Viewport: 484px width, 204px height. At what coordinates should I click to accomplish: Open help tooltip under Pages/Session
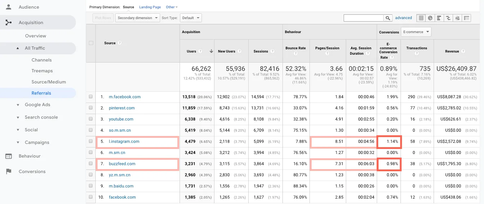327,54
